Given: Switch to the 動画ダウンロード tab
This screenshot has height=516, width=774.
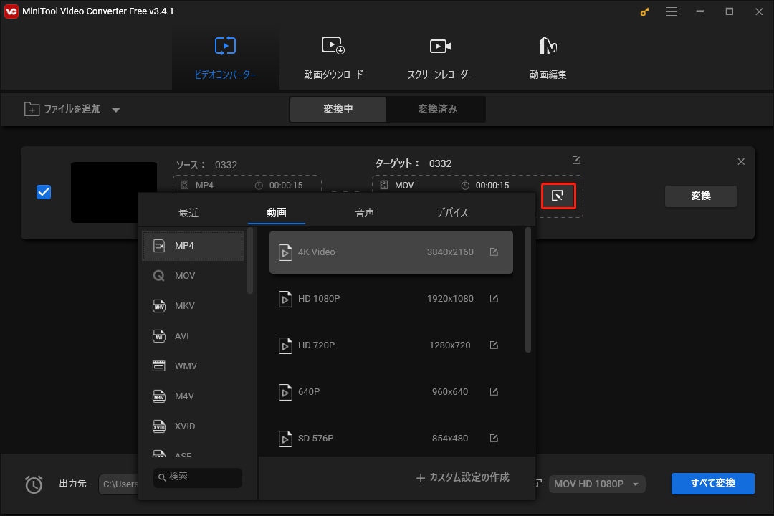Looking at the screenshot, I should click(333, 57).
